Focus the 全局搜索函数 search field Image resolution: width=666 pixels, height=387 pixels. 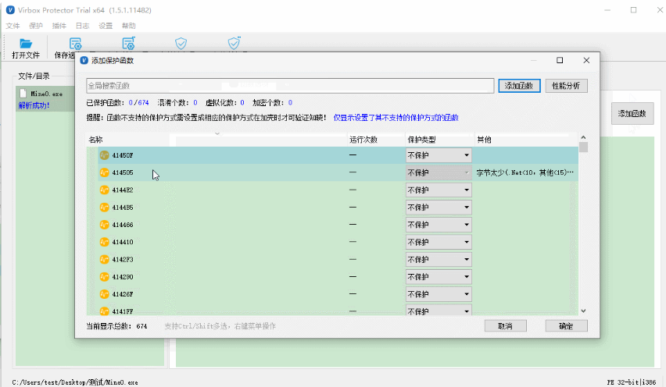point(290,86)
